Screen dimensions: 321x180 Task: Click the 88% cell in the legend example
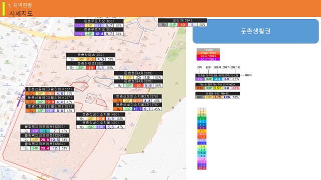click(x=235, y=88)
